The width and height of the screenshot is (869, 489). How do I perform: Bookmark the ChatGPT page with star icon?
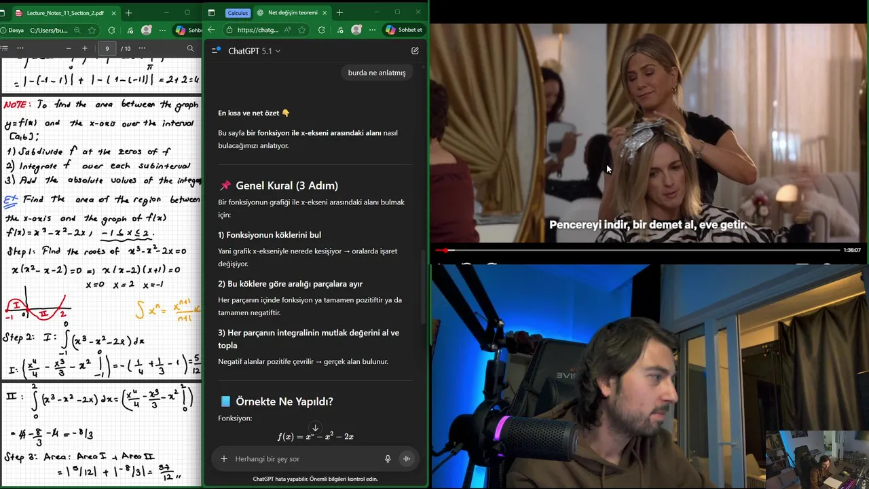click(x=301, y=30)
